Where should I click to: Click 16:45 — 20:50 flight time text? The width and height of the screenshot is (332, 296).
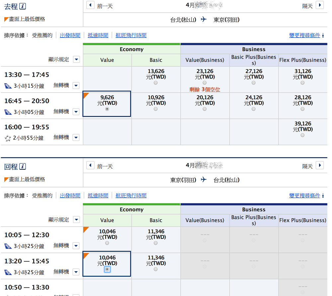tap(27, 101)
